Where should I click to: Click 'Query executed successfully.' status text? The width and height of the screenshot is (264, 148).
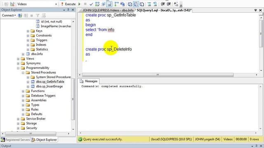pyautogui.click(x=103, y=139)
